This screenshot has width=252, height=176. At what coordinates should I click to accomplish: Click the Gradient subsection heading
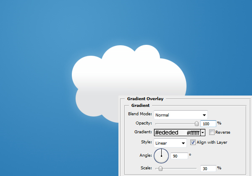pos(140,106)
